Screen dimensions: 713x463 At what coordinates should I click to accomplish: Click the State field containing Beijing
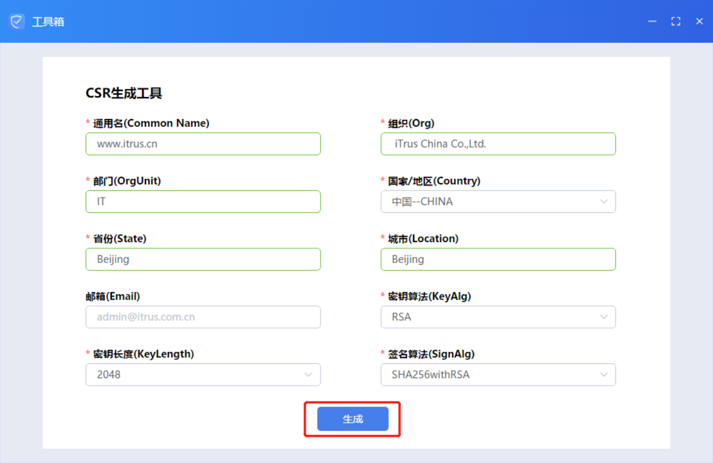(202, 259)
